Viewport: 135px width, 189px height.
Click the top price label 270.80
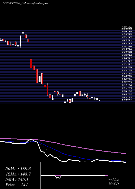point(126,28)
